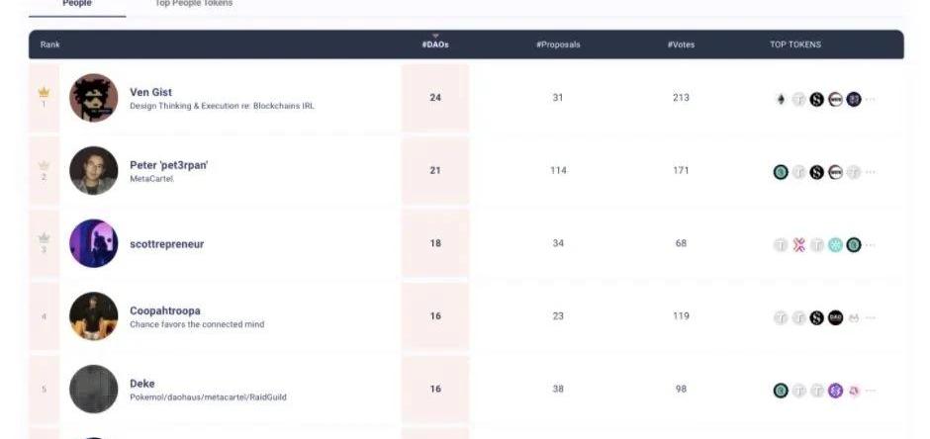Click the crown icon beside scottrepreneur's rank

[44, 238]
